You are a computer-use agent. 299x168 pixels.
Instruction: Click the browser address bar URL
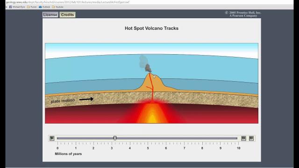tap(67, 2)
